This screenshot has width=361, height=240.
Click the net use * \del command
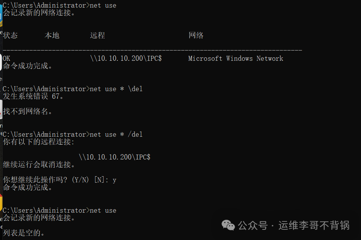[x=116, y=89]
